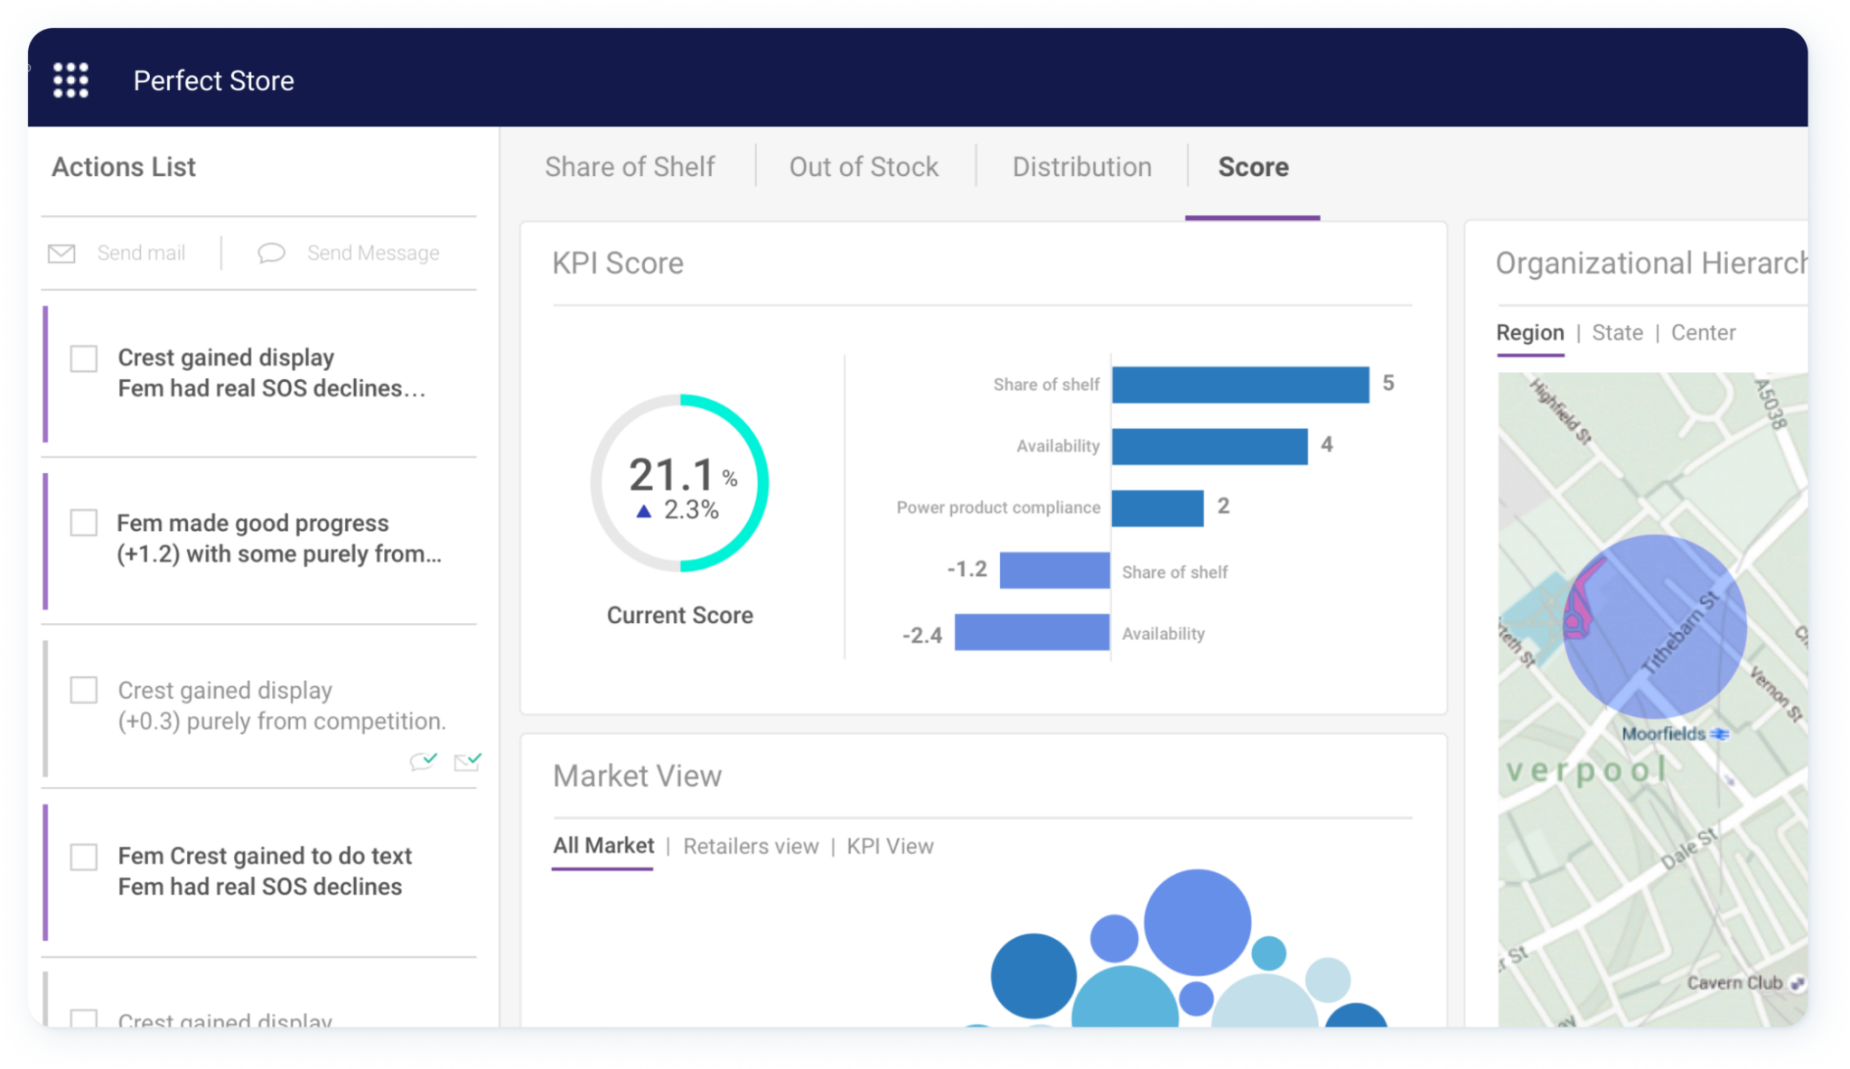
Task: Switch Market View to Retailers view
Action: coord(751,846)
